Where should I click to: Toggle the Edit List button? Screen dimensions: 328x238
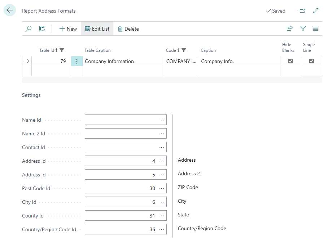coord(97,29)
